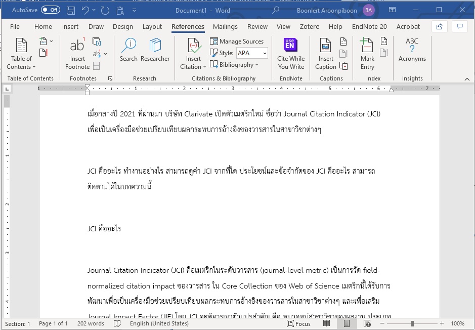
Task: Switch to the Insert tab
Action: click(70, 27)
